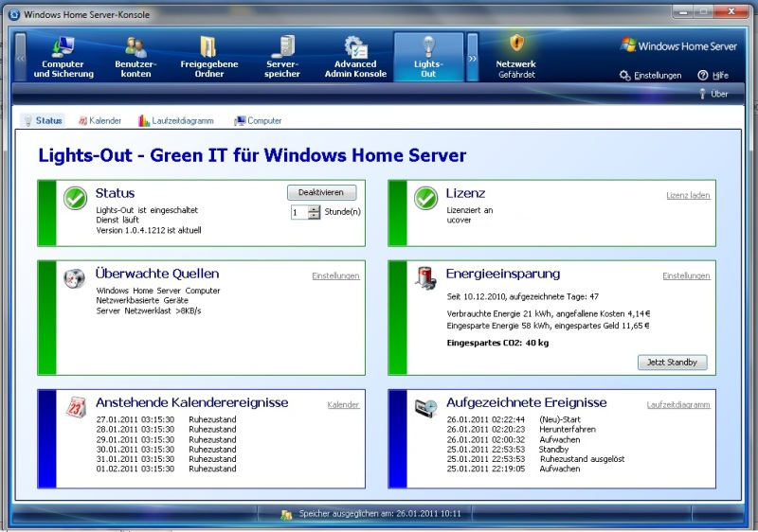Click the Energieeinsparung icon

coord(425,278)
